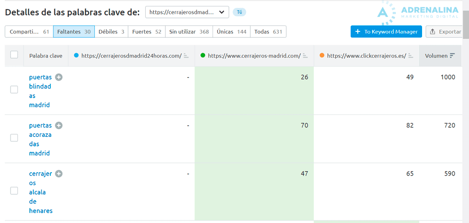Click sort icon next to cerrajeros-madrid.com column
This screenshot has width=469, height=223.
305,56
